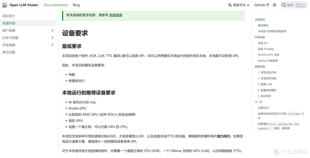Image resolution: width=310 pixels, height=158 pixels.
Task: Jump to 下一步 in table of contents
Action: [x=258, y=102]
